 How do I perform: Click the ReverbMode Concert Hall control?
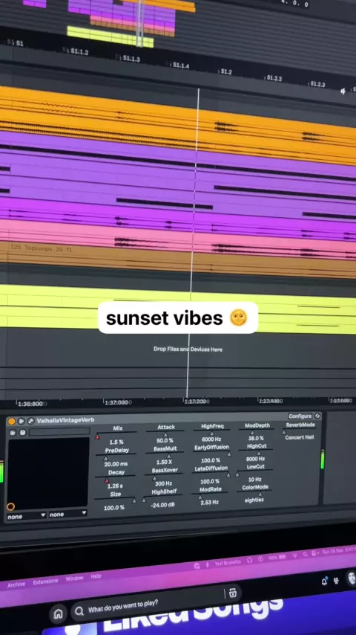(299, 431)
